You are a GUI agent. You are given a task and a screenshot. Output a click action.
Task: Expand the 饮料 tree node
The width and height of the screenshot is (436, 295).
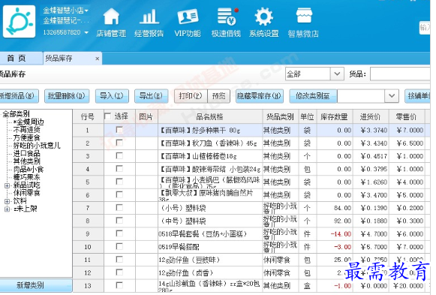coord(7,201)
